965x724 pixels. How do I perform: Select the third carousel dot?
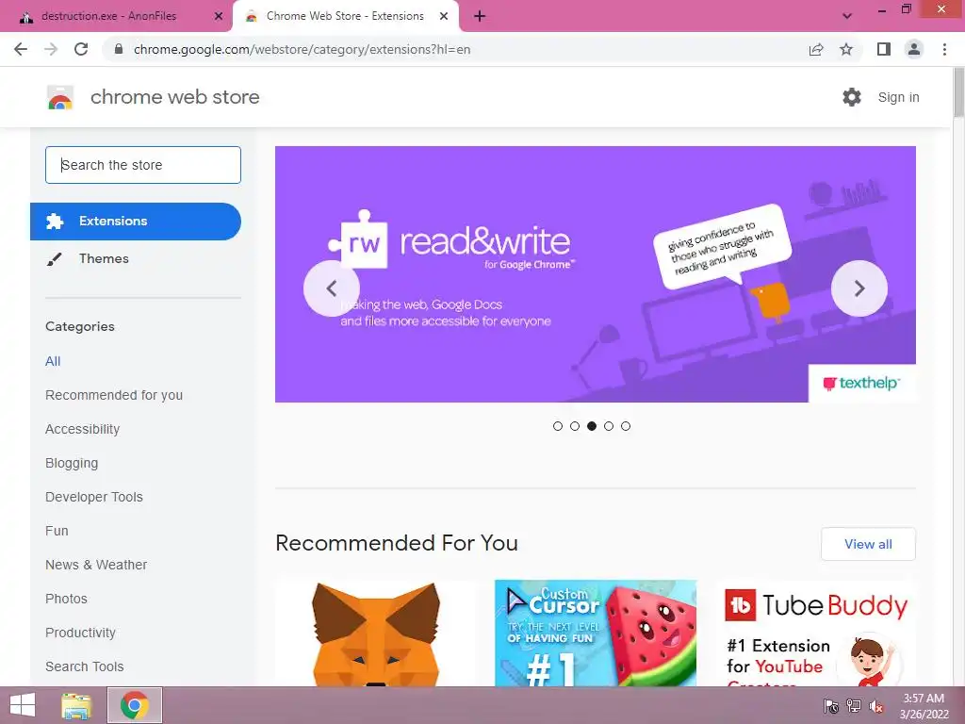592,426
